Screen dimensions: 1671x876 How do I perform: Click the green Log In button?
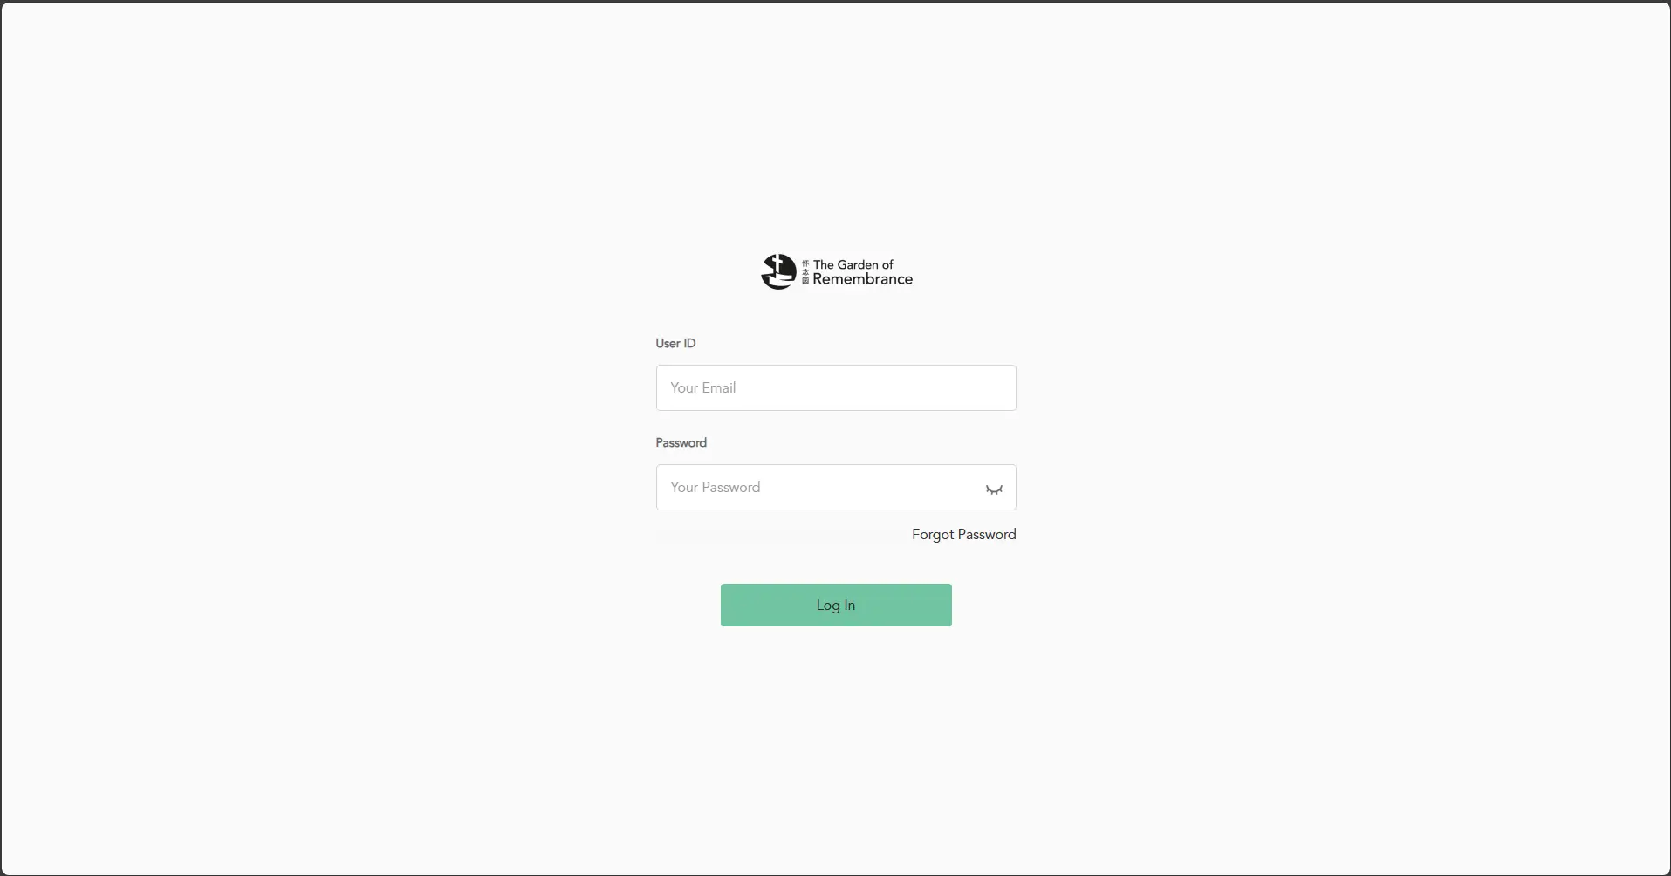pyautogui.click(x=836, y=605)
